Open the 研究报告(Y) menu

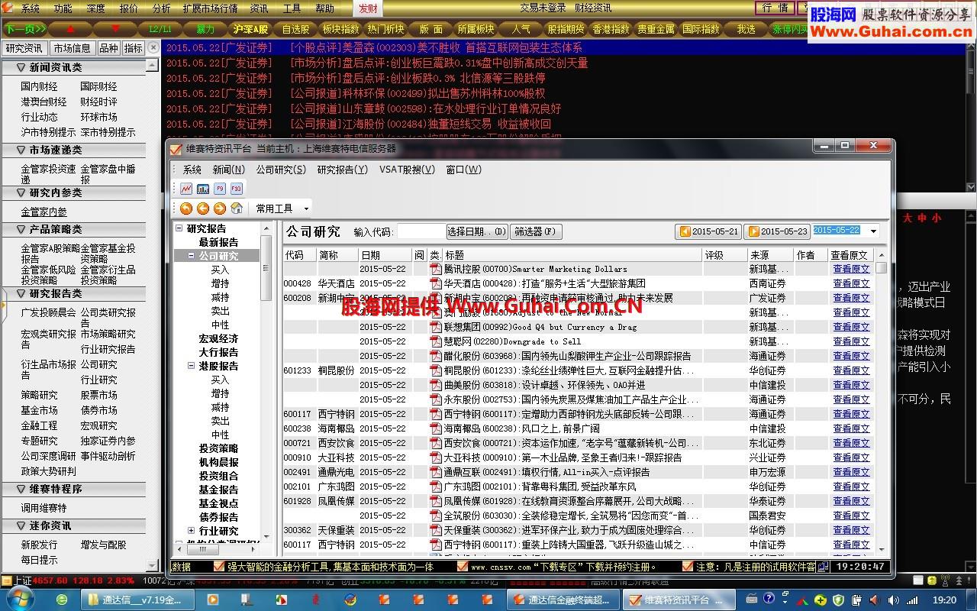[x=343, y=170]
